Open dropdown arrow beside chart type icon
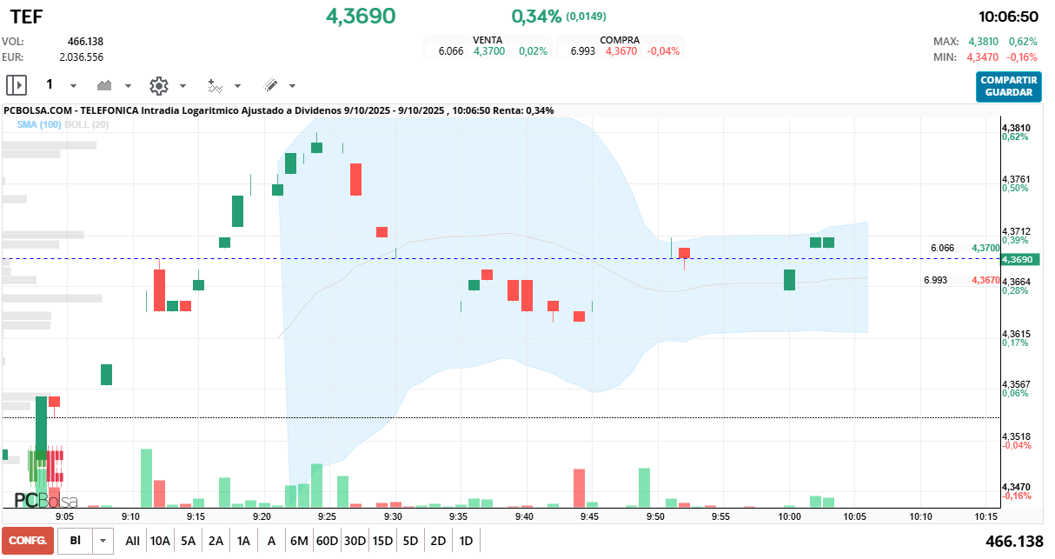The image size is (1055, 559). (x=128, y=86)
